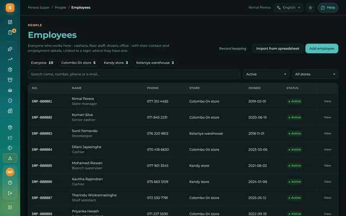Open the Active status filter dropdown
Screen dimensions: 346x216
[x=266, y=74]
